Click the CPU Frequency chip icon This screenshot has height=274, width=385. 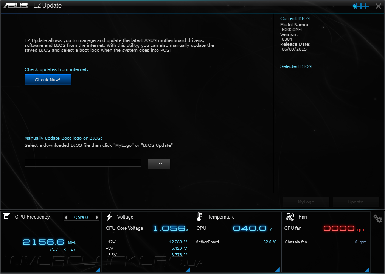coord(7,217)
